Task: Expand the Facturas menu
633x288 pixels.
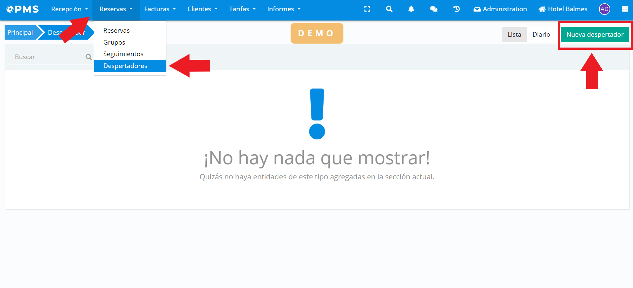Action: point(160,9)
